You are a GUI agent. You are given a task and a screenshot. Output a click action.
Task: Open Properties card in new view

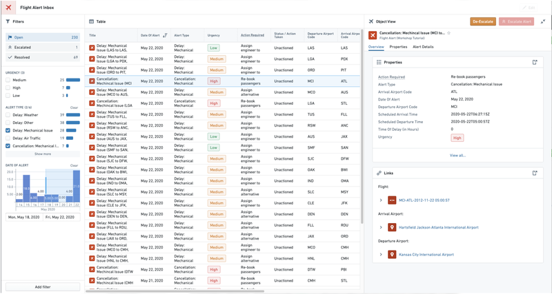535,62
